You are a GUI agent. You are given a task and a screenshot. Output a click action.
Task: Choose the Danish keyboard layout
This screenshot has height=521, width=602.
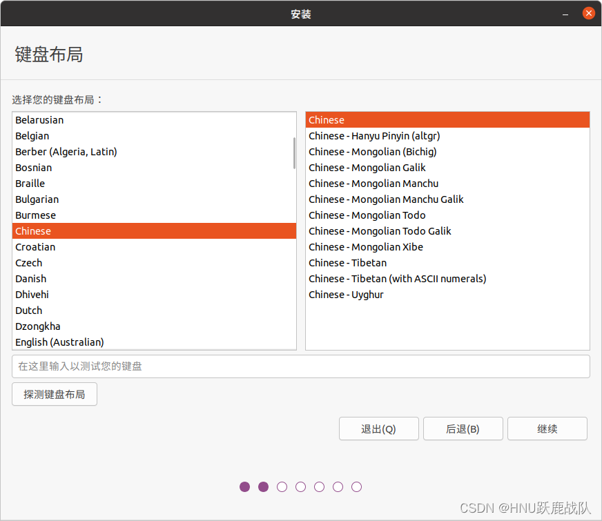(30, 278)
